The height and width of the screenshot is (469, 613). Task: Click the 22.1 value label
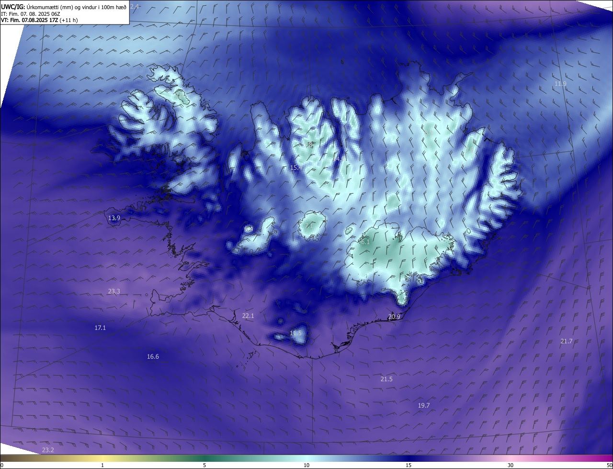click(x=248, y=316)
